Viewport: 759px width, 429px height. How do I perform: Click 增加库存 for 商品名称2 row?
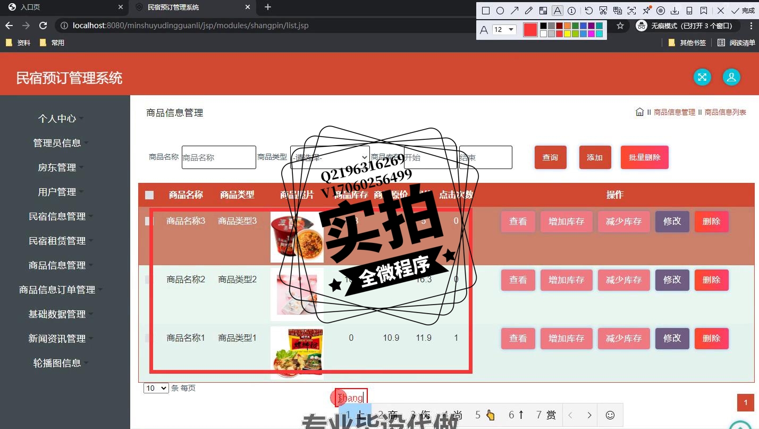(x=566, y=280)
